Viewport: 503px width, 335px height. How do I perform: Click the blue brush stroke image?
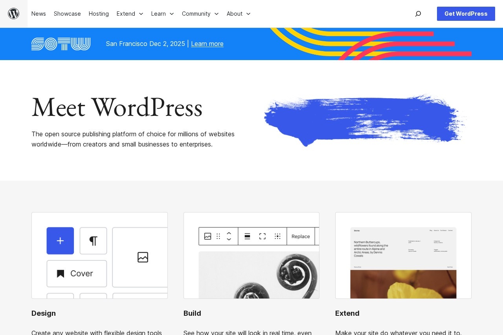click(365, 120)
